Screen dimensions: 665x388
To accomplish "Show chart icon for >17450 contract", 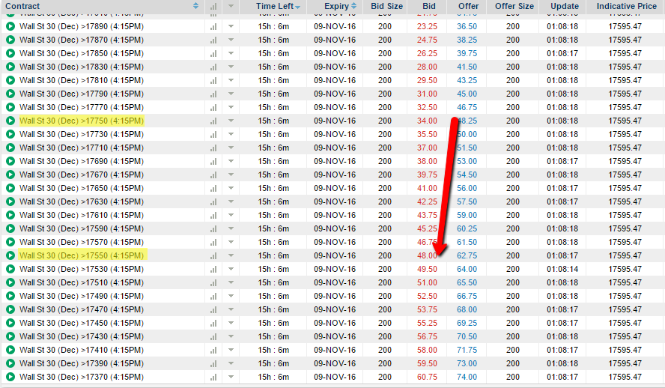I will (213, 323).
